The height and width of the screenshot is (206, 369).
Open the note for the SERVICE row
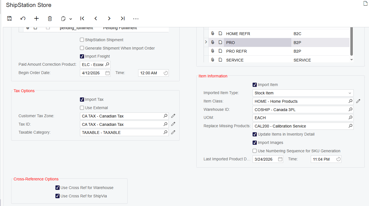coord(220,60)
